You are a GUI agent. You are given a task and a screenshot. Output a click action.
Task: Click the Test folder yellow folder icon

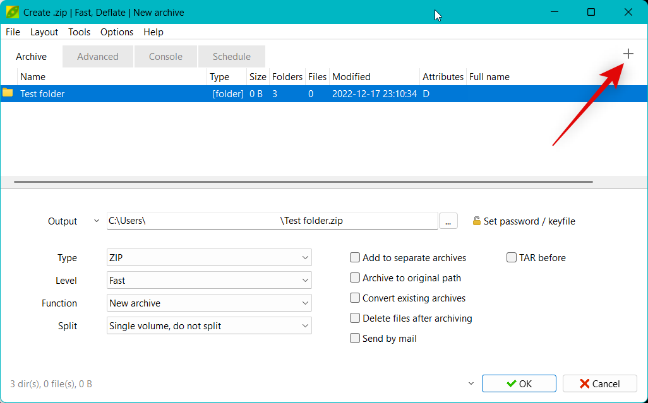tap(8, 93)
